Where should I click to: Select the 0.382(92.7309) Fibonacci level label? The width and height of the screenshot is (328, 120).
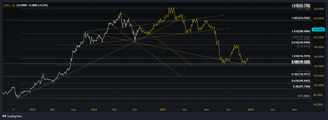(x=302, y=86)
